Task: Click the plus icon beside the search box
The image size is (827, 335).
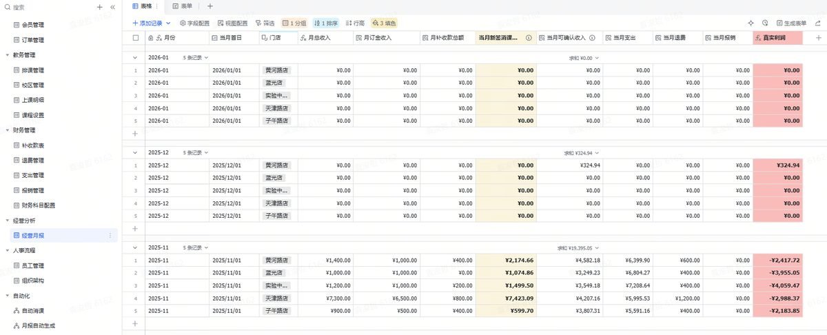Action: 100,7
